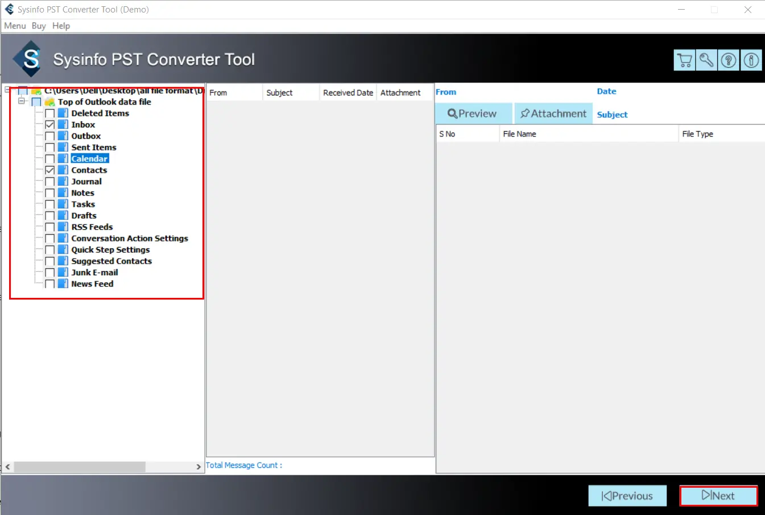Check the News Feed checkbox
Screen dimensions: 765x515
[50, 284]
